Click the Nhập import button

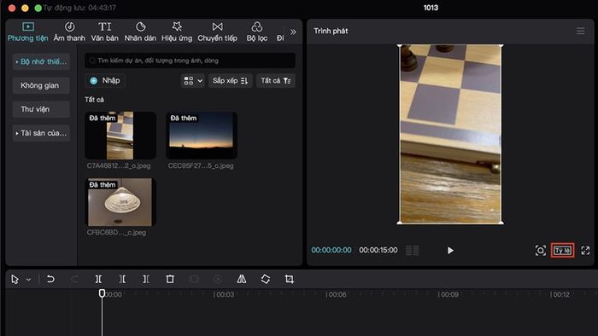[105, 81]
